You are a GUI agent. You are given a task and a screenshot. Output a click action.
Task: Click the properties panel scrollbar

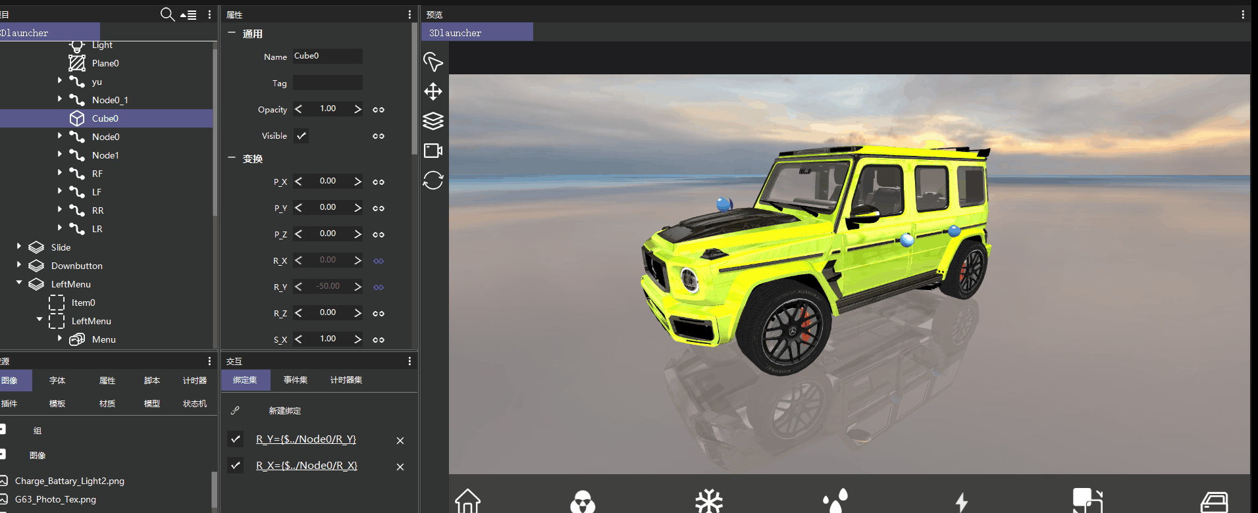click(x=414, y=89)
